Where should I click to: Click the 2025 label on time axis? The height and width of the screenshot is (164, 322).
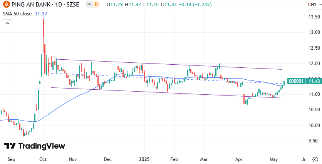(x=144, y=159)
